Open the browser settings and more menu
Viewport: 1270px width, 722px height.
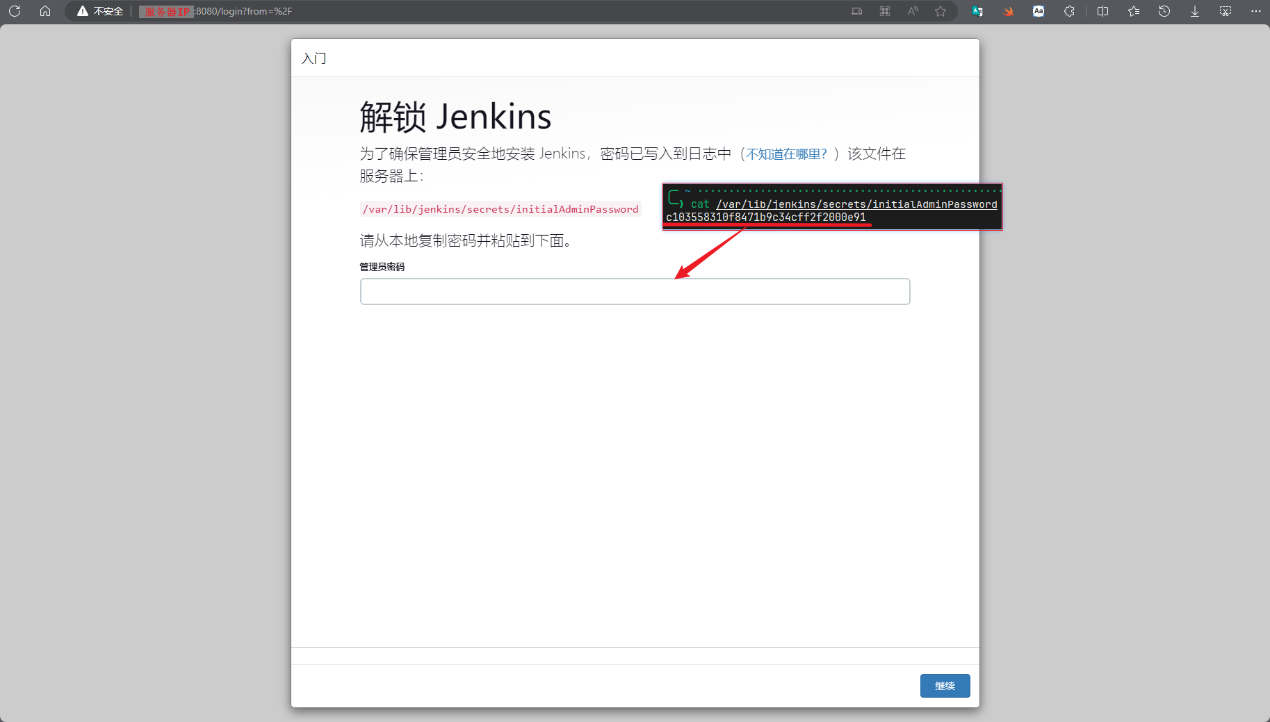[1256, 11]
